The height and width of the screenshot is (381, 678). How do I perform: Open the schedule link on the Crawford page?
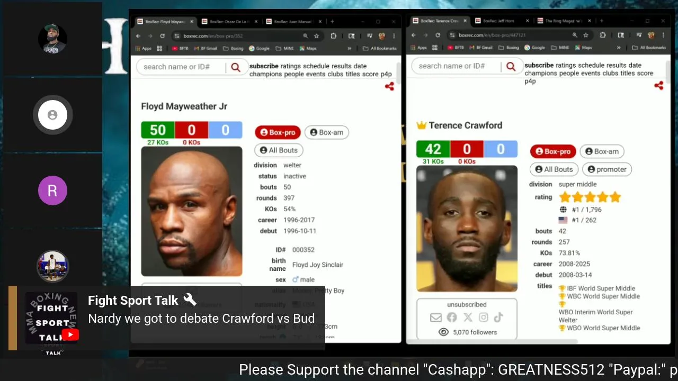point(591,65)
